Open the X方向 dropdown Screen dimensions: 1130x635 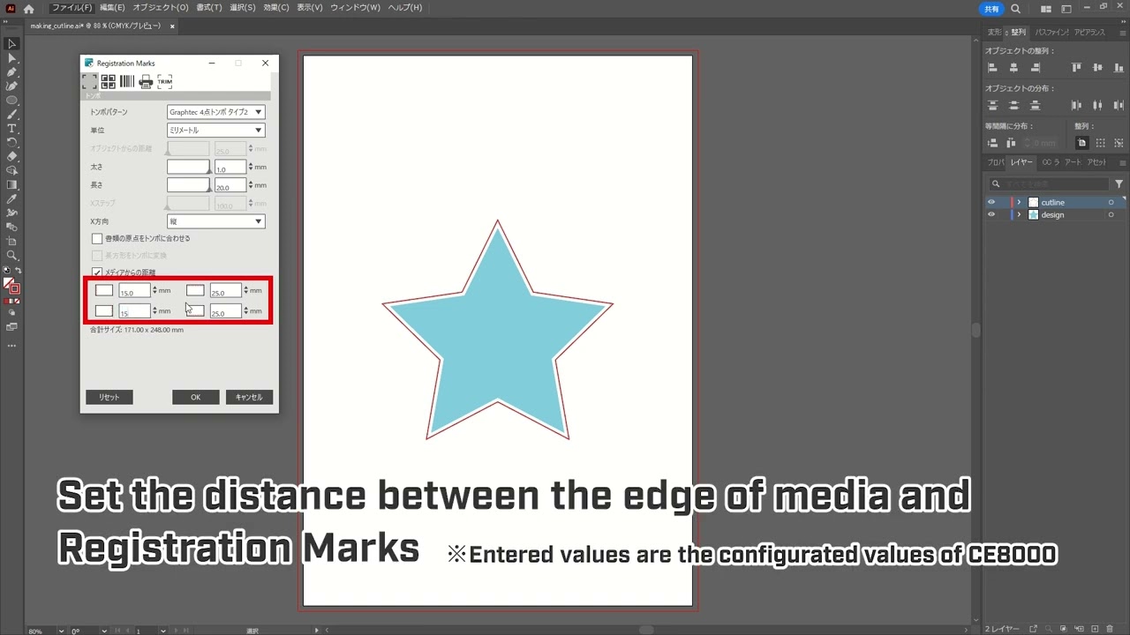click(215, 221)
